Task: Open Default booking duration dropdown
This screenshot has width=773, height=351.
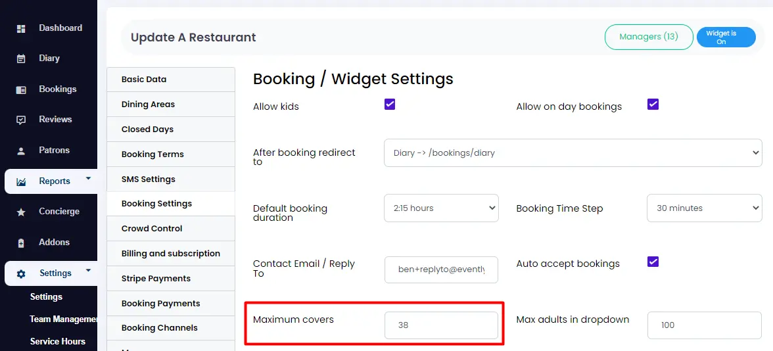Action: tap(441, 208)
